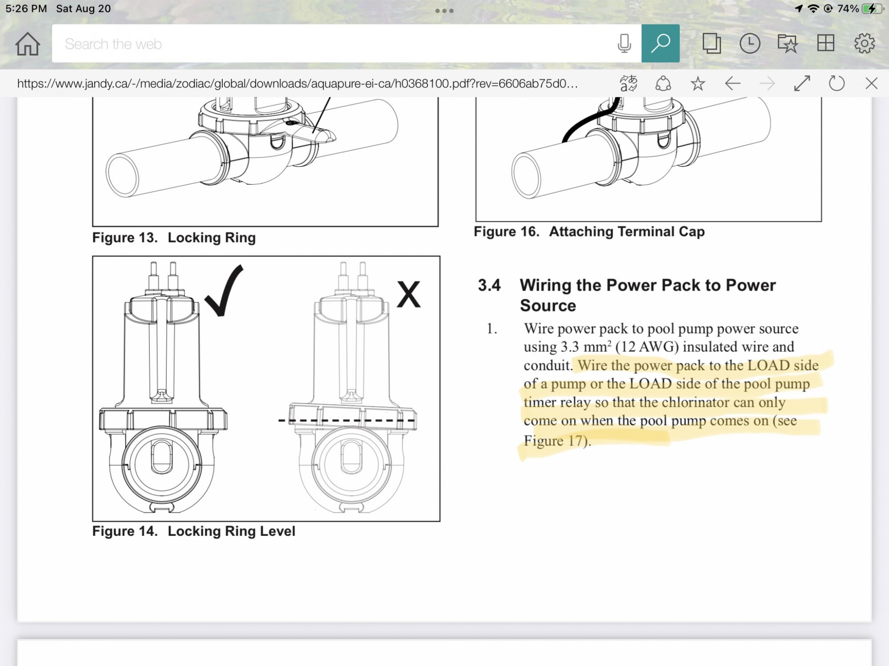Click the section number '3.4'
Viewport: 889px width, 666px height.
point(489,285)
